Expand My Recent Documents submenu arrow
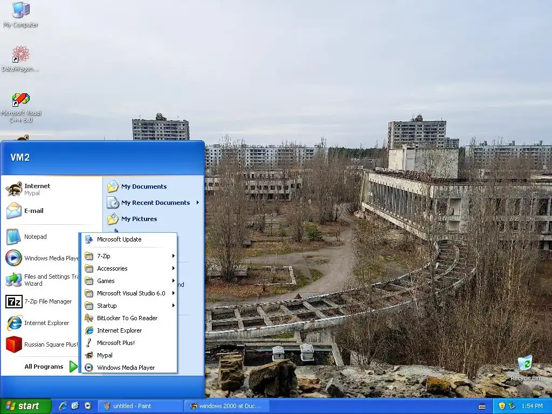Screen dimensions: 552x414 pos(197,203)
